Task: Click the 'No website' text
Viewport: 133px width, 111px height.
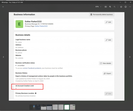Action: point(19,58)
